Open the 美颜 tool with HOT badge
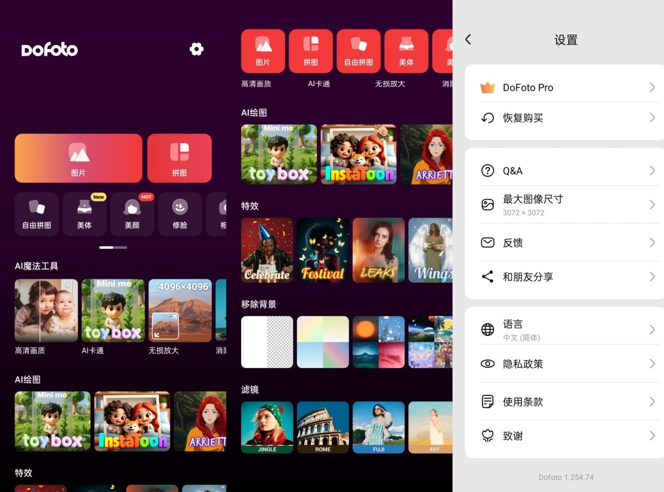The width and height of the screenshot is (664, 492). click(x=132, y=214)
